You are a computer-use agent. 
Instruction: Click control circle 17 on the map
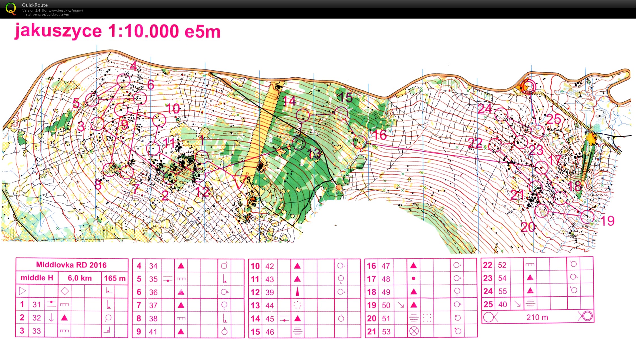click(541, 167)
